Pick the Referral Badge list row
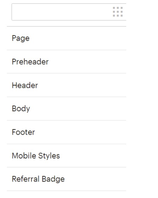Screen dimensions: 158x198 click(66, 179)
